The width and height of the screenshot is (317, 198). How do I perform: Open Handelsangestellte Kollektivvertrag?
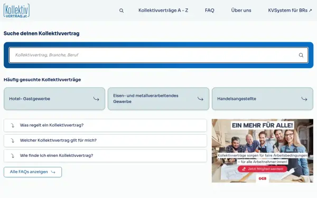click(263, 99)
